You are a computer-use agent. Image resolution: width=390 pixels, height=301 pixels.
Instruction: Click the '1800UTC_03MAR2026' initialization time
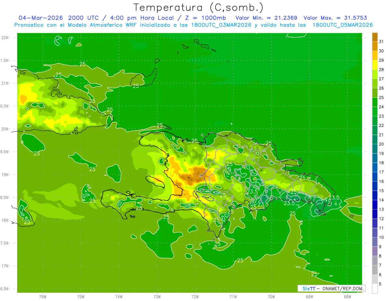click(222, 25)
